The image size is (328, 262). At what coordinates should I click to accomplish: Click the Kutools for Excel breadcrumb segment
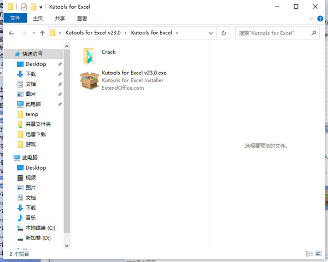pyautogui.click(x=151, y=33)
